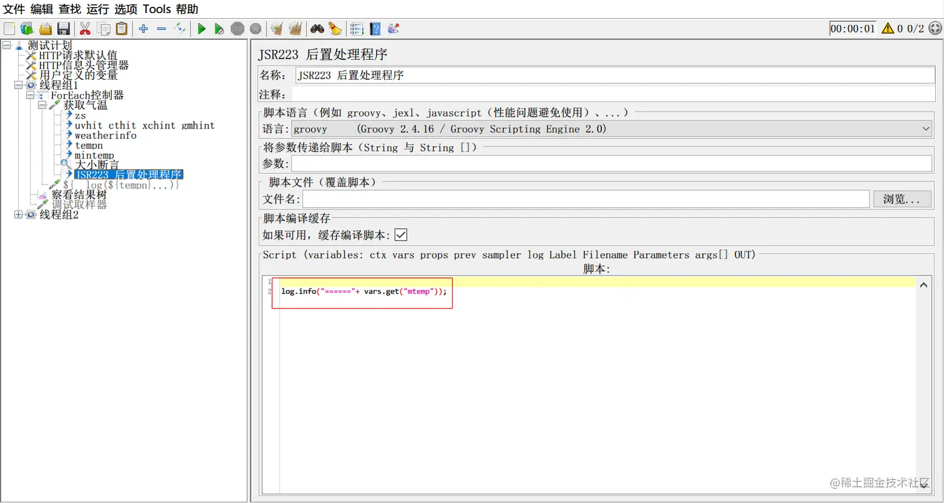Paste element using clipboard toolbar icon

(x=122, y=28)
